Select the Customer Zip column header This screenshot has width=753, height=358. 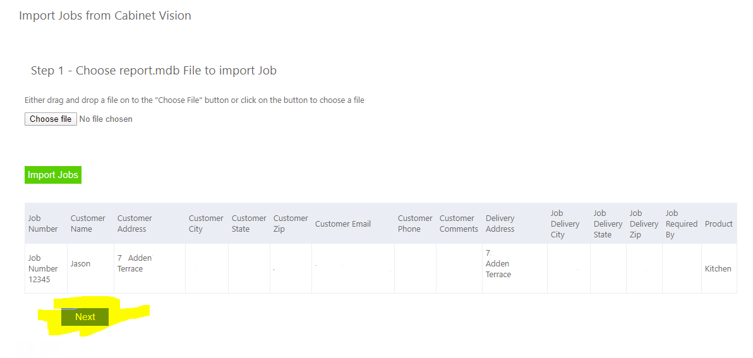click(291, 224)
